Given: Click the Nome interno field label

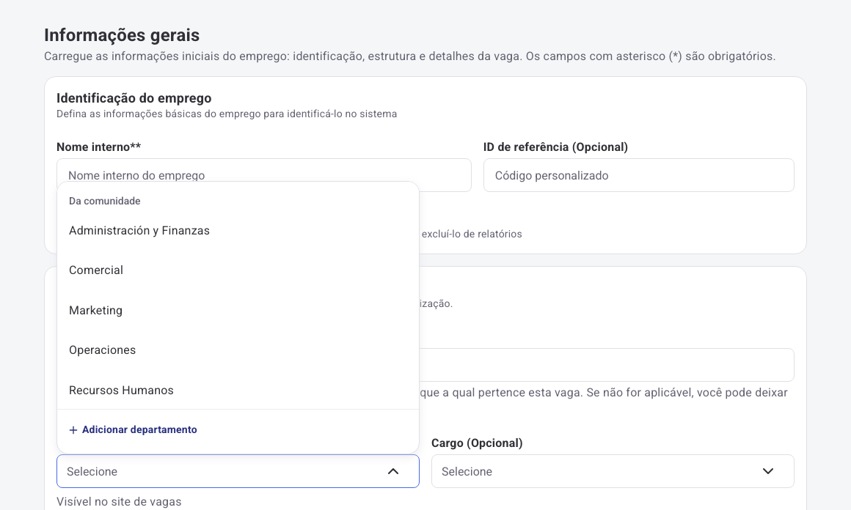Looking at the screenshot, I should coord(99,147).
